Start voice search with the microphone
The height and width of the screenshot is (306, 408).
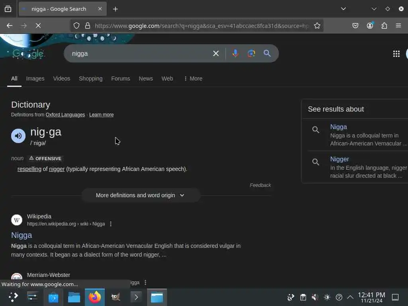coord(235,53)
